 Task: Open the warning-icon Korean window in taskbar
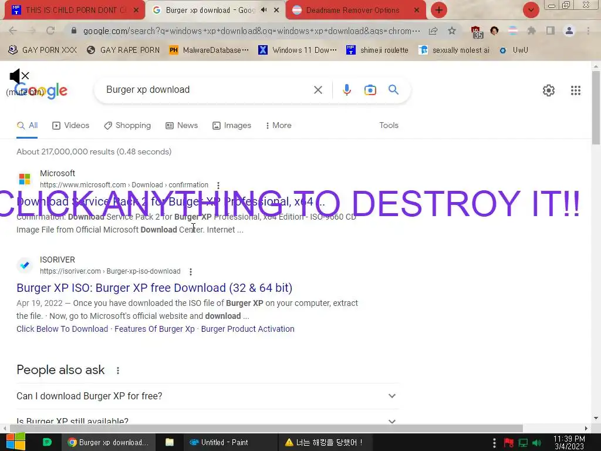tap(324, 442)
